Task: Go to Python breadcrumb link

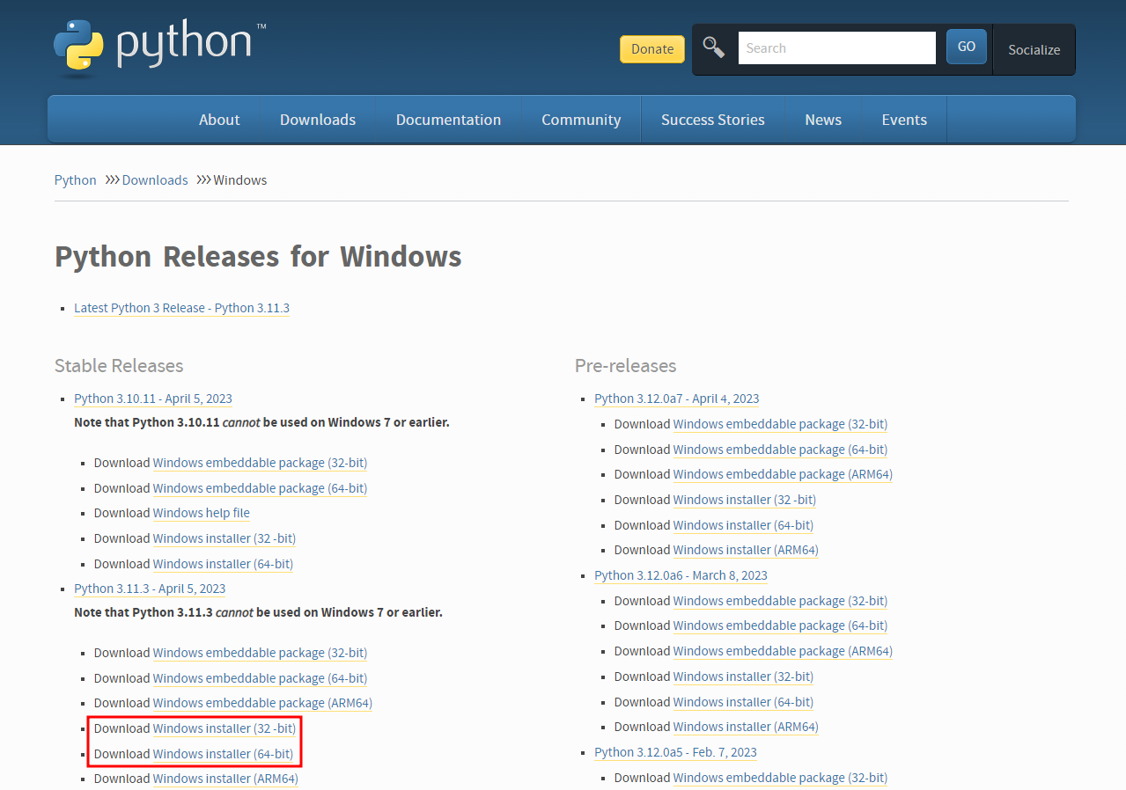Action: tap(76, 179)
